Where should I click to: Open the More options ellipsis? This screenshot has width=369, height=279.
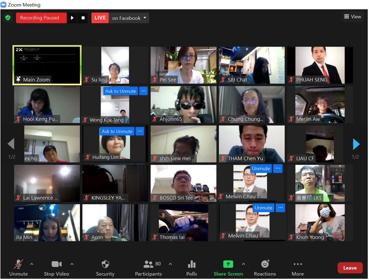(x=298, y=264)
